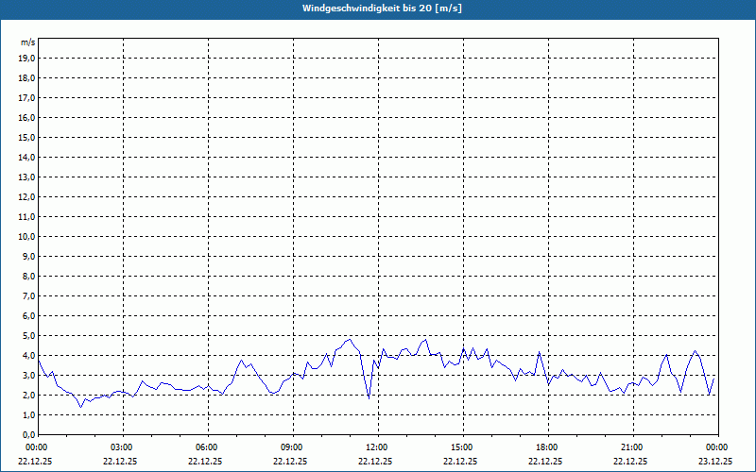Image resolution: width=756 pixels, height=472 pixels.
Task: Choose the 18:00 time label
Action: 546,447
